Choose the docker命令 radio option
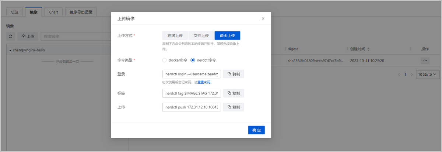 coord(175,60)
